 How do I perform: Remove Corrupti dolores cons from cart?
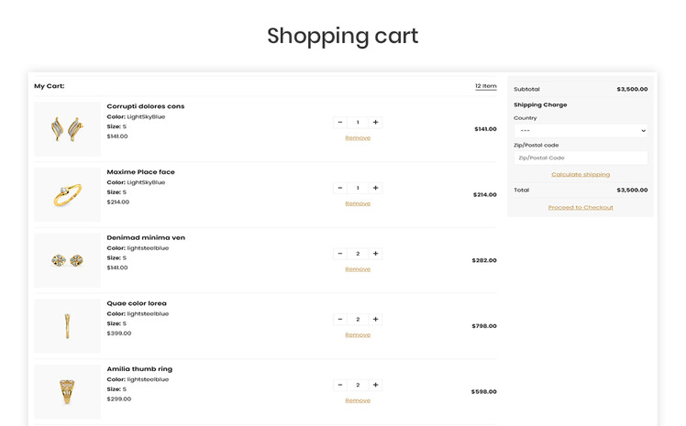click(x=358, y=138)
